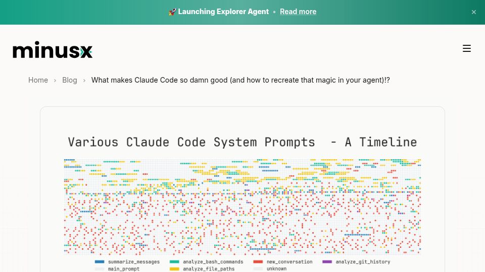Click the rocket emoji in banner
This screenshot has height=272, width=485.
172,12
